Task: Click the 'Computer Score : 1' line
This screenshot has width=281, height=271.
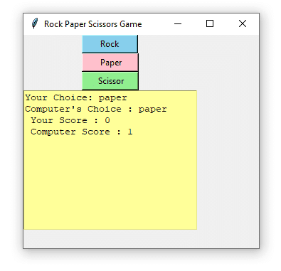Action: (x=81, y=132)
